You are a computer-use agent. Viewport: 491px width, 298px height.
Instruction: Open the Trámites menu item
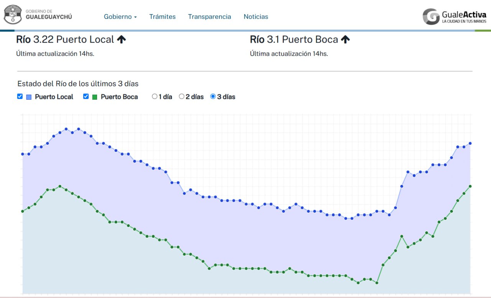[x=163, y=17]
